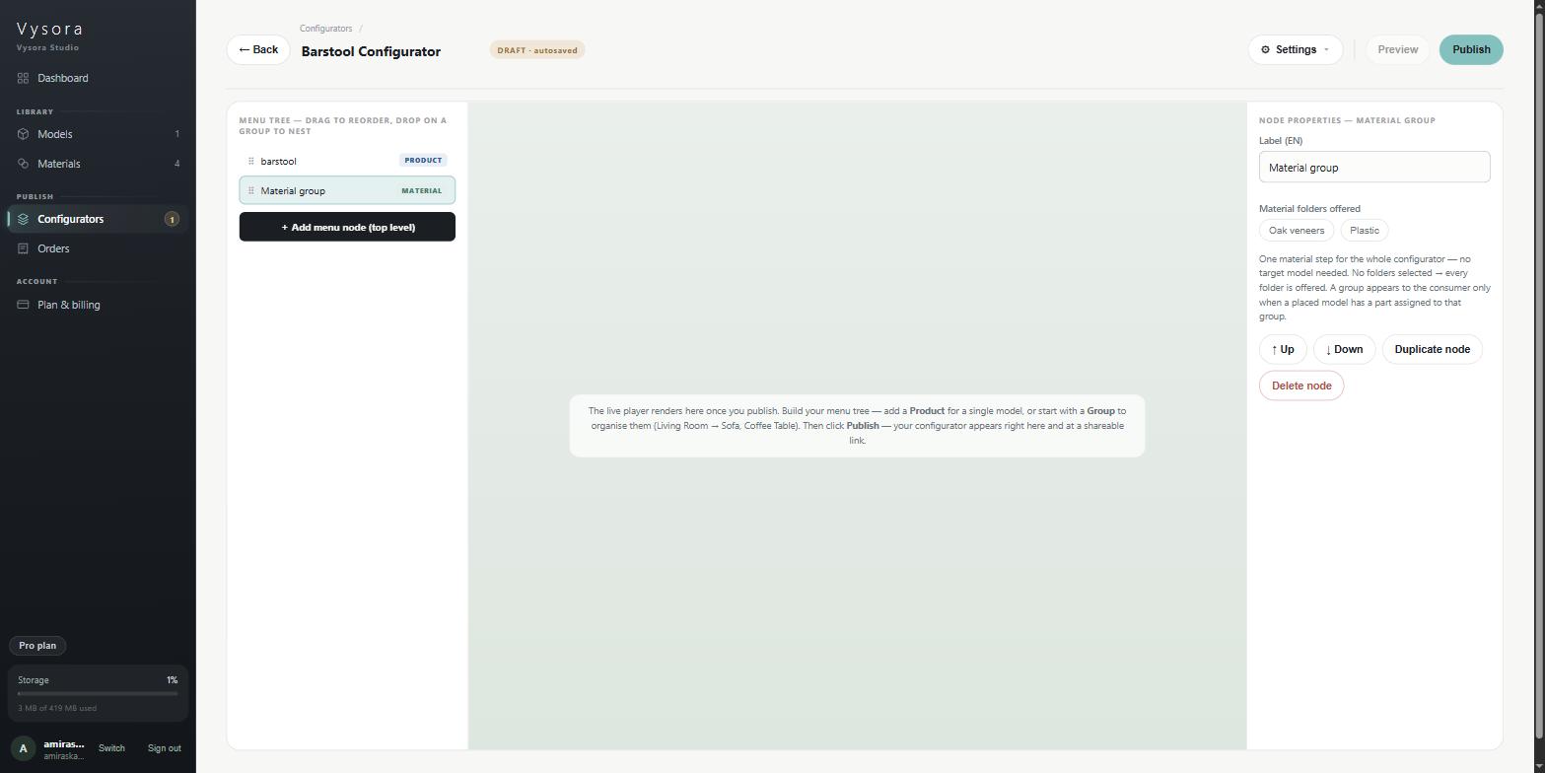
Task: Click the barstool drag handle icon
Action: click(251, 161)
